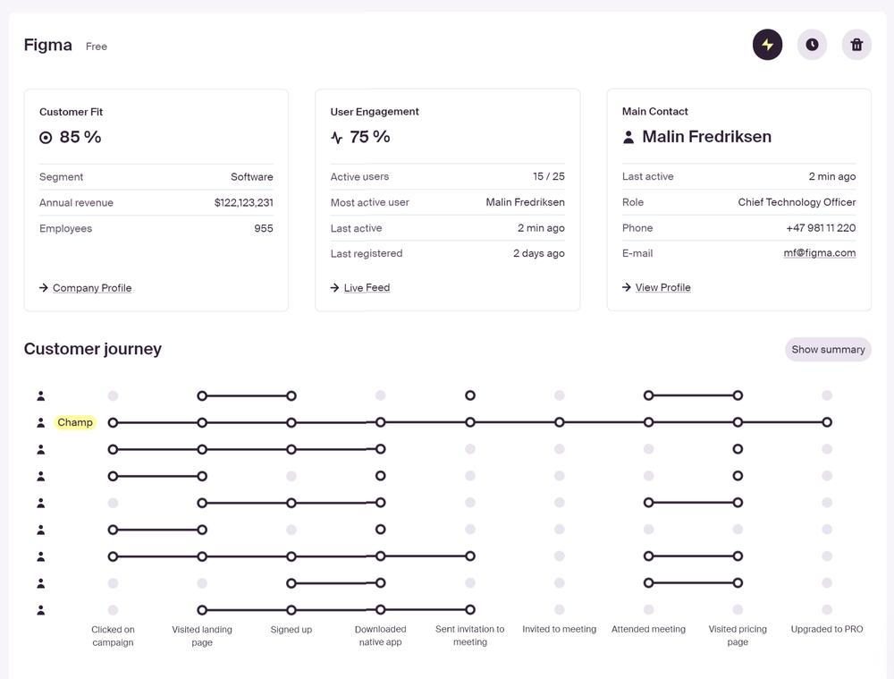Click last row's Visited landing page marker
This screenshot has width=894, height=679.
tap(202, 610)
